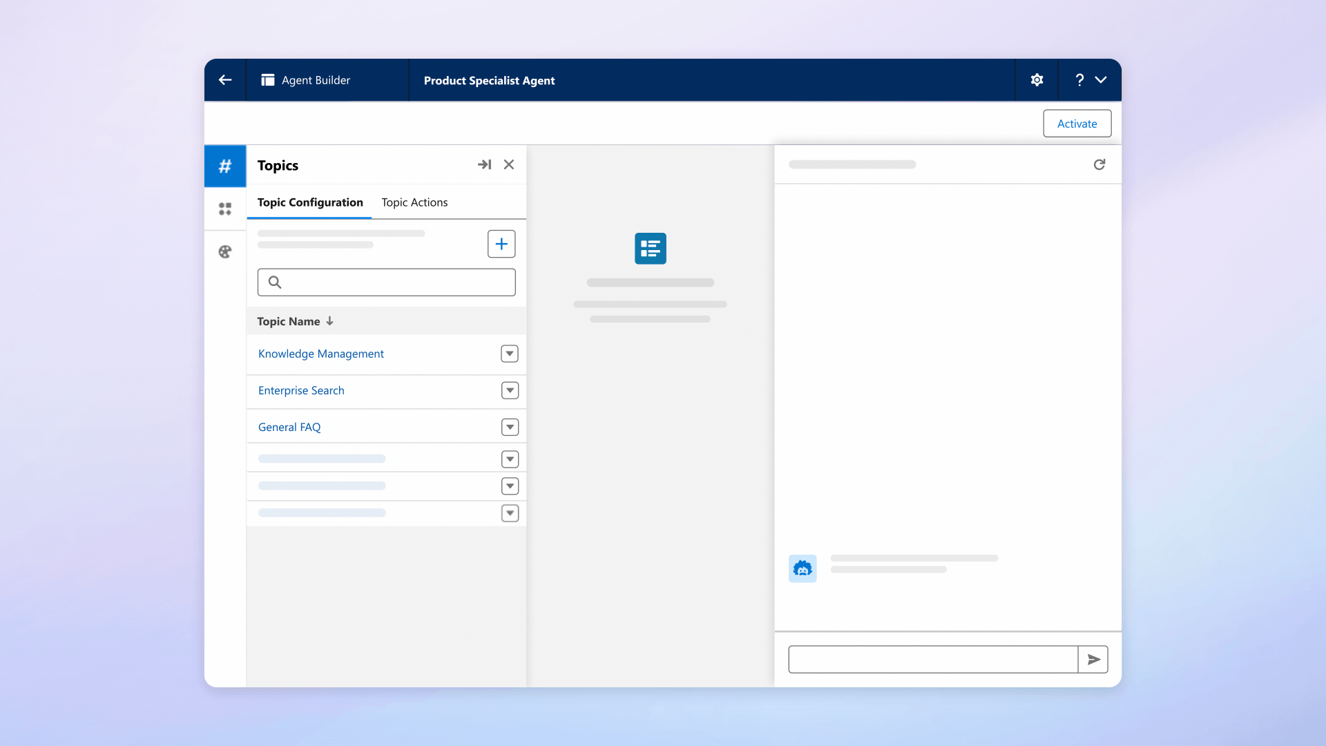Screen dimensions: 1326x746
Task: Click the back arrow in header
Action: point(225,80)
